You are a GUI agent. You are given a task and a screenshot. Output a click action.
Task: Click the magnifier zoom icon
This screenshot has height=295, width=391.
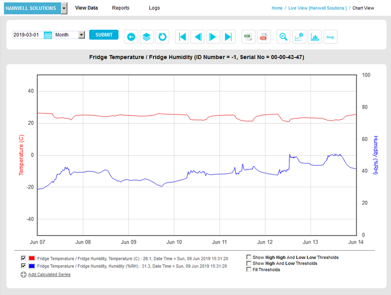283,37
